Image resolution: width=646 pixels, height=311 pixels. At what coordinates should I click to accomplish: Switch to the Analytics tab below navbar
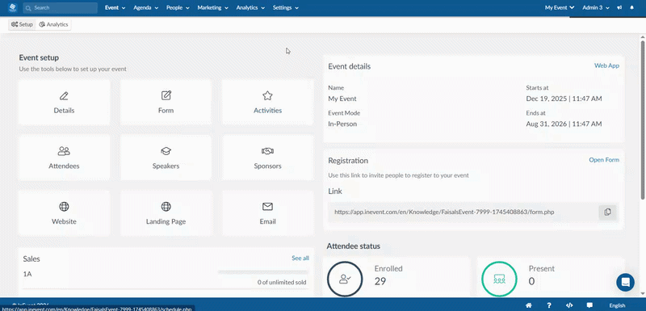(53, 25)
